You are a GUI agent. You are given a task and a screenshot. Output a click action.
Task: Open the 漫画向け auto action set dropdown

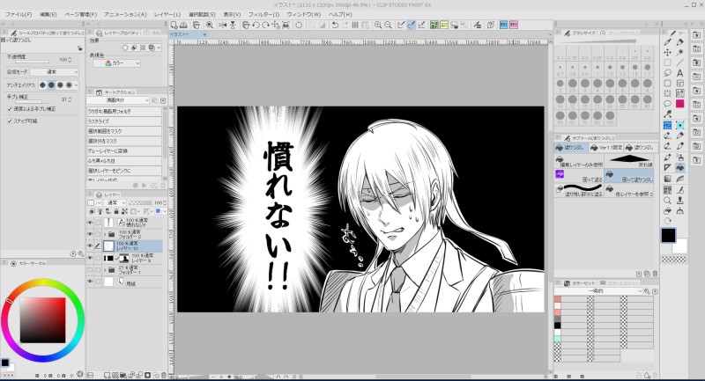118,100
